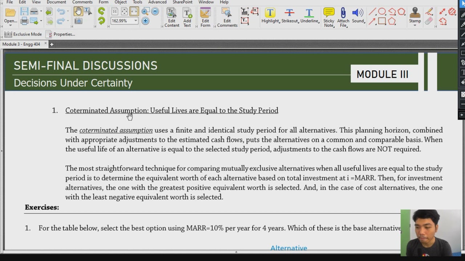Open the Properties panel button
This screenshot has width=465, height=261.
tap(61, 34)
